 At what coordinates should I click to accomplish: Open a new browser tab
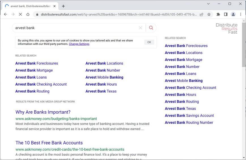(x=63, y=6)
